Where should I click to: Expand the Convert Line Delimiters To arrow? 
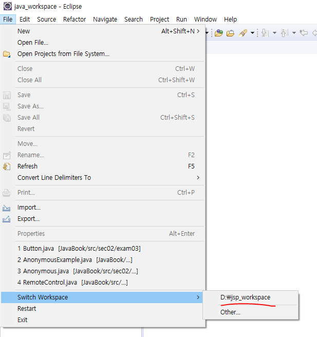(198, 178)
